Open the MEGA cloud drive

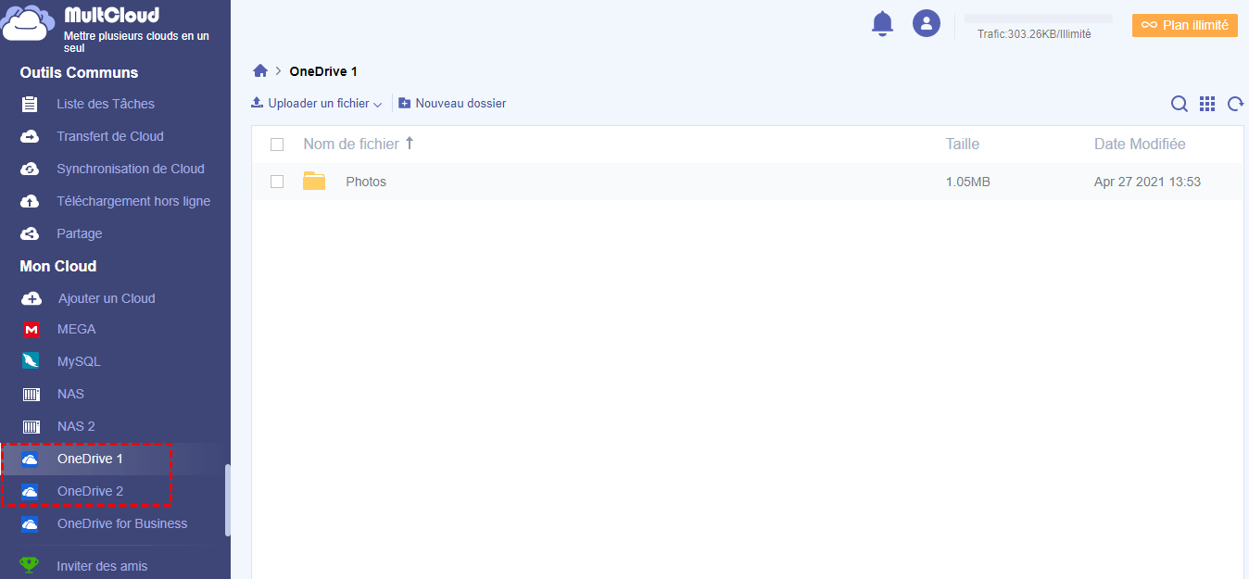pyautogui.click(x=76, y=329)
